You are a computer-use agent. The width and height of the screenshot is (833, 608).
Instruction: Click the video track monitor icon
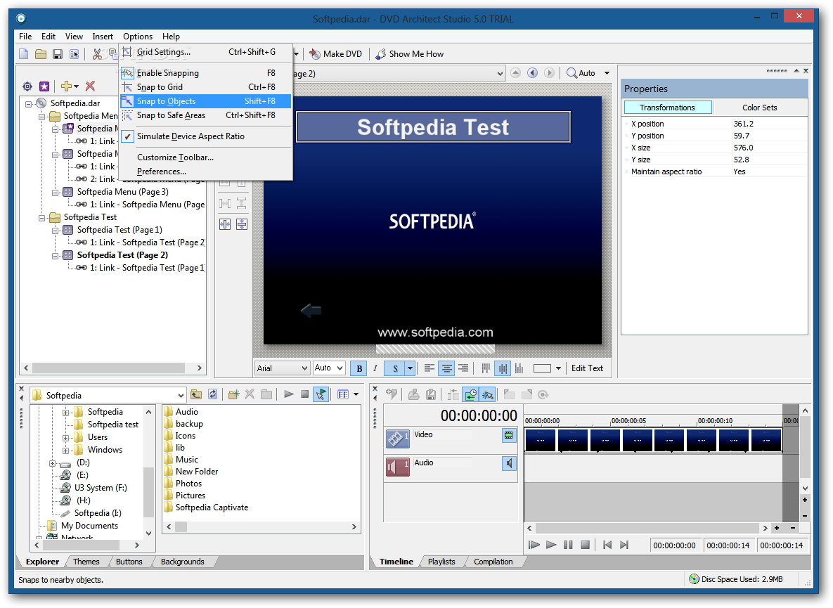click(509, 435)
